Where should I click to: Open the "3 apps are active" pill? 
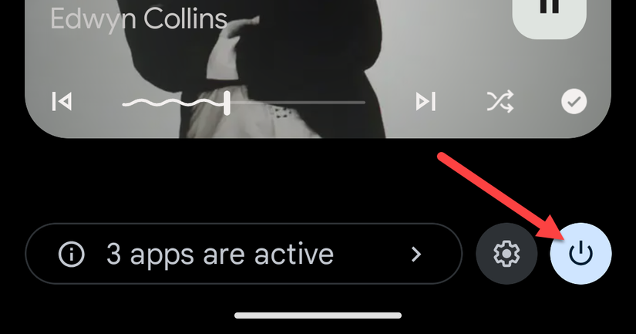click(x=244, y=254)
